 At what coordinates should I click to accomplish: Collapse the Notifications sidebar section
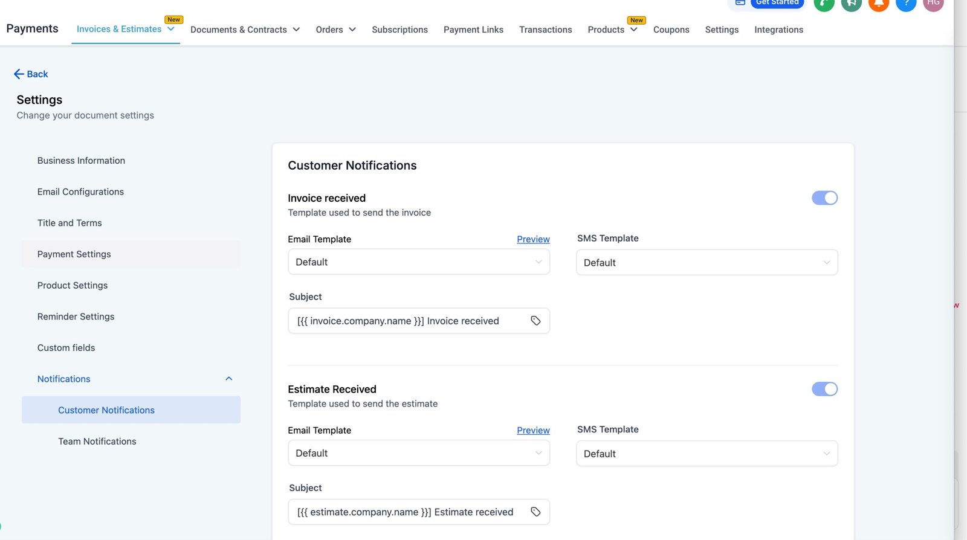228,379
